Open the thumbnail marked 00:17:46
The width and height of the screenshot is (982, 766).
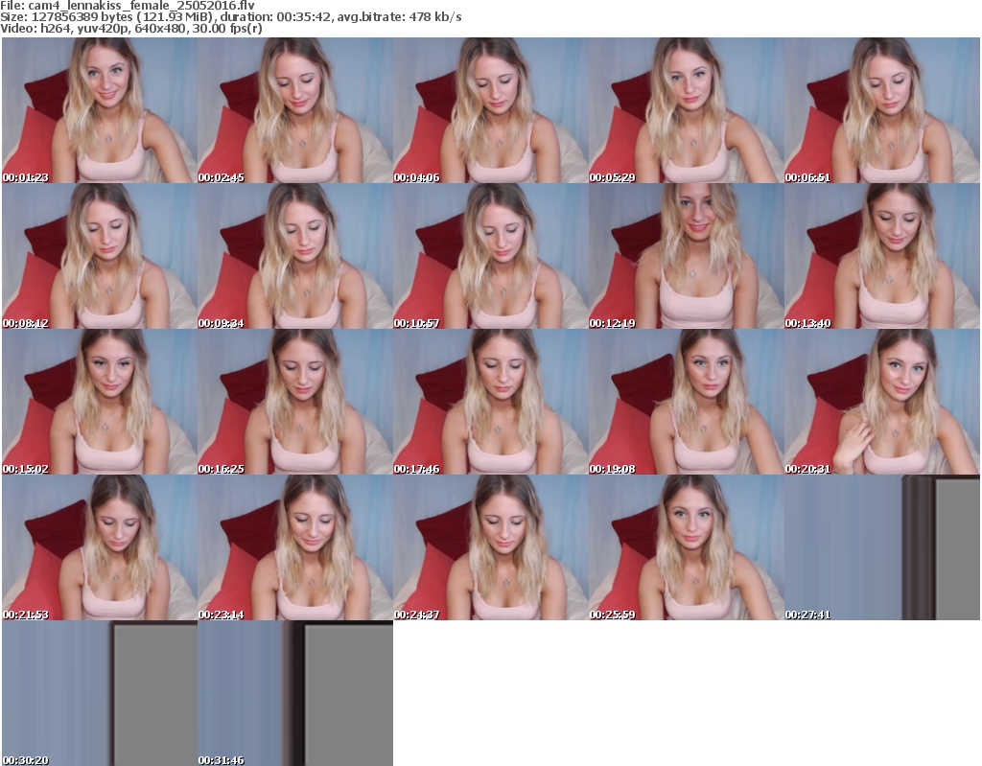(x=490, y=402)
